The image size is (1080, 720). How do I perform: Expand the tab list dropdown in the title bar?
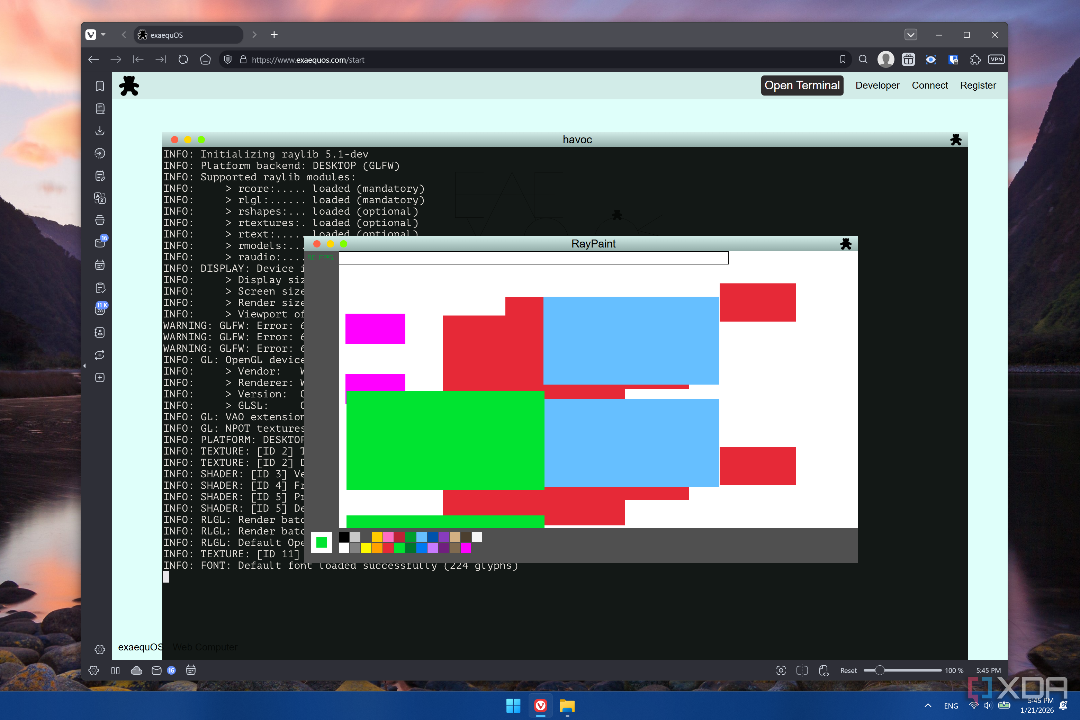[x=911, y=35]
